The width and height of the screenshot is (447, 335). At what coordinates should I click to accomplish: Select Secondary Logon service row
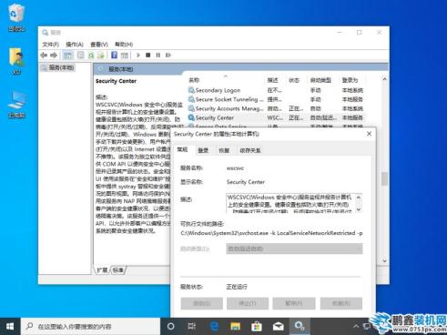(276, 90)
